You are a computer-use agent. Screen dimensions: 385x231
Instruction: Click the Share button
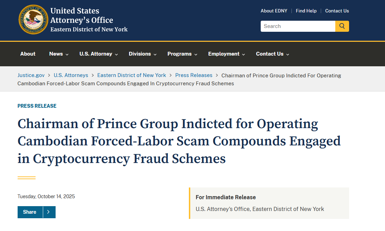tap(30, 212)
